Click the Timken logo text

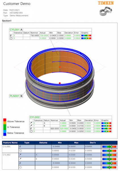(x=106, y=3)
